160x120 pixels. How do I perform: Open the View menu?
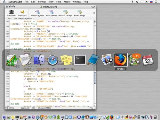click(51, 2)
